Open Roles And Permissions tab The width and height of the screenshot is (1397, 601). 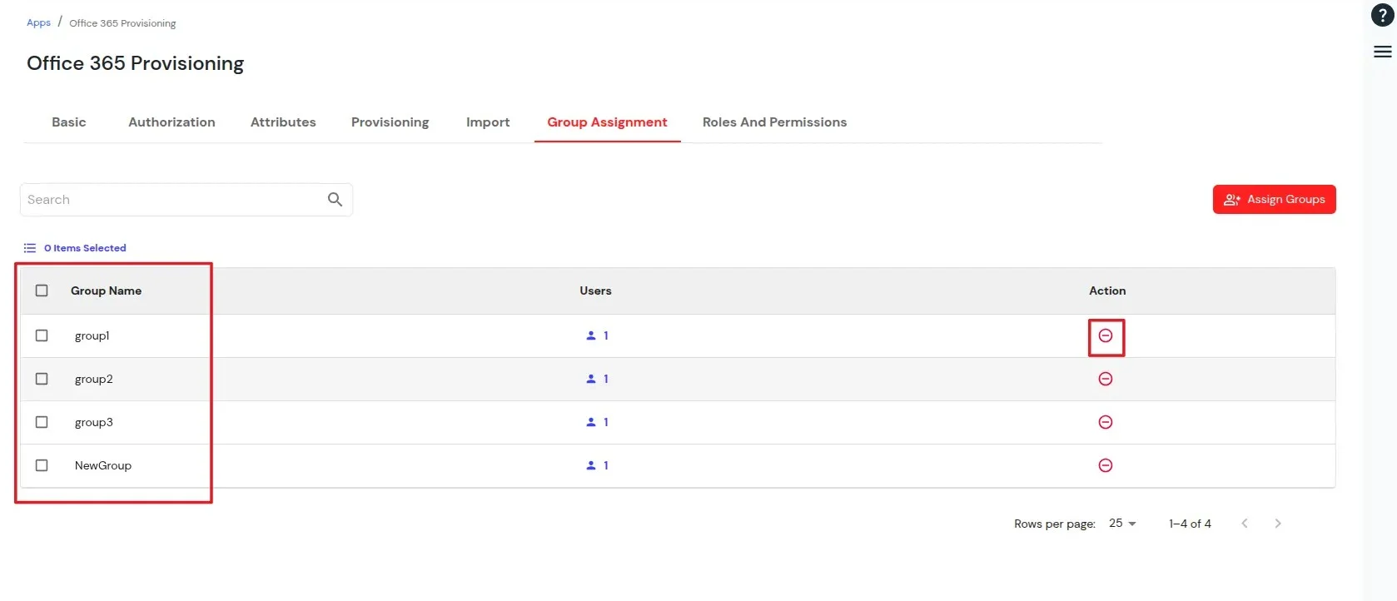774,122
